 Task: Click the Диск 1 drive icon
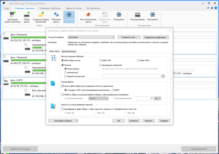6,61
